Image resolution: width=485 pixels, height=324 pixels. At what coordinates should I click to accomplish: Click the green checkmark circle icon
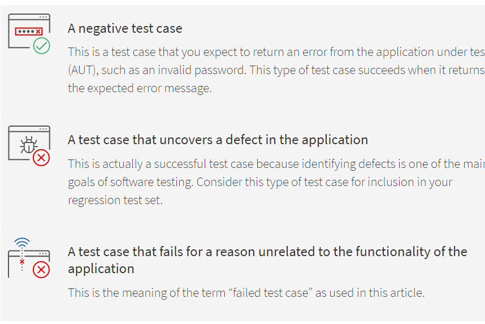point(41,46)
